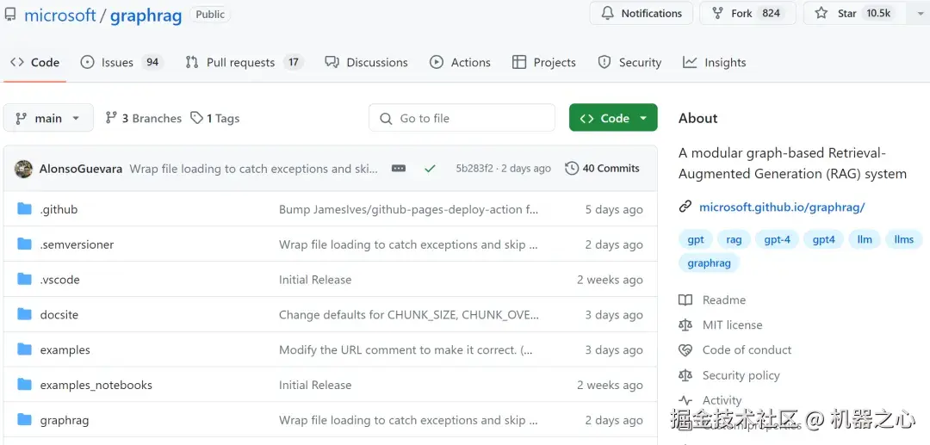Select the gpt-4 topic tag
This screenshot has height=445, width=930.
point(777,239)
